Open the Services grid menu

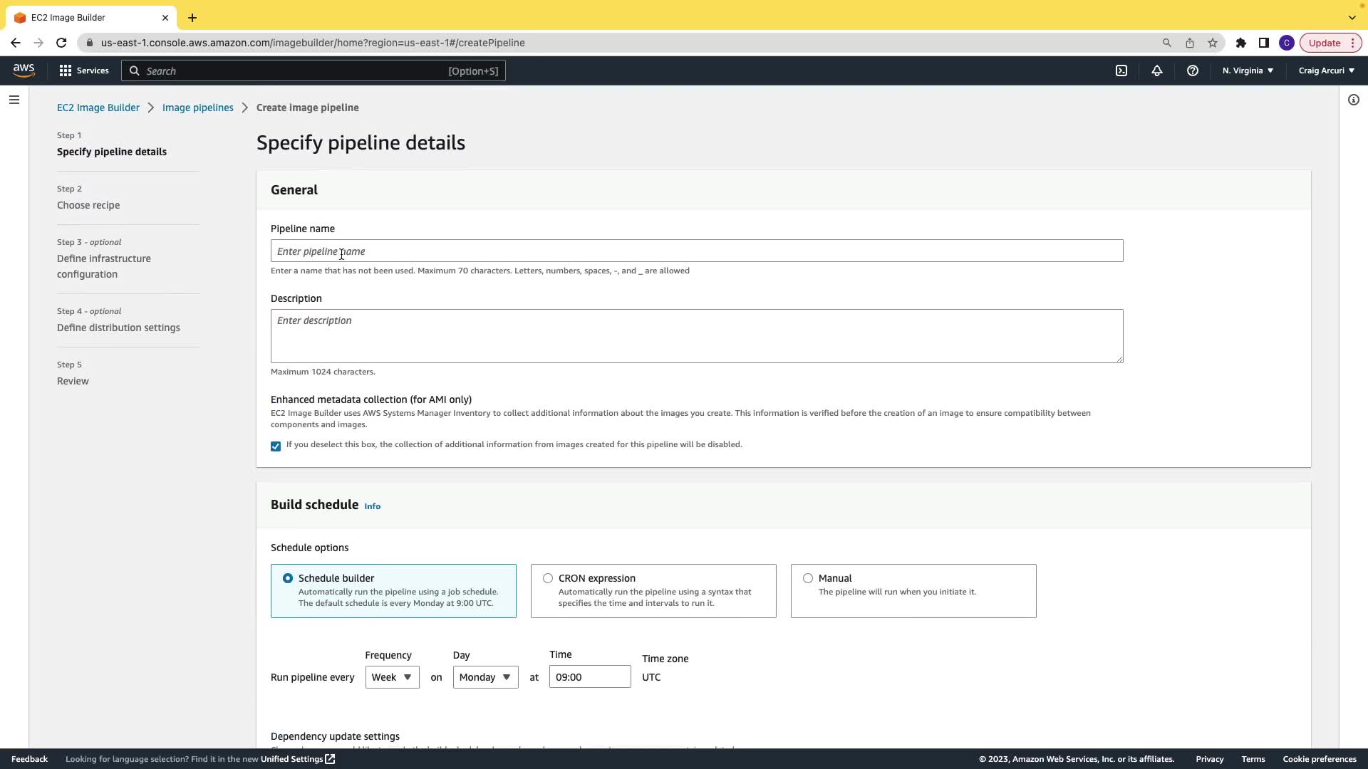84,70
